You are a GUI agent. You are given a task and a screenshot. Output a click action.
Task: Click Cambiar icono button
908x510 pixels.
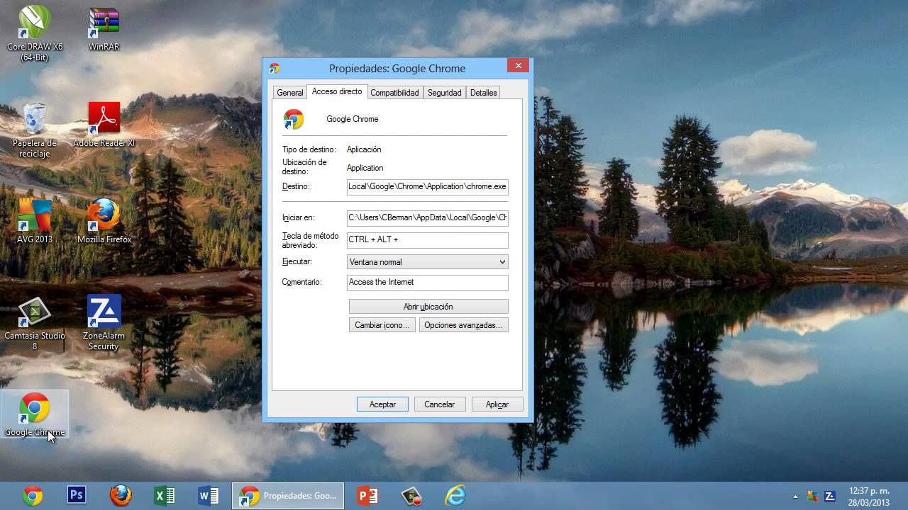[x=382, y=325]
